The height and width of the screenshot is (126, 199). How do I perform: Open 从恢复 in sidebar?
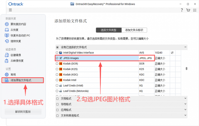tap(14, 30)
